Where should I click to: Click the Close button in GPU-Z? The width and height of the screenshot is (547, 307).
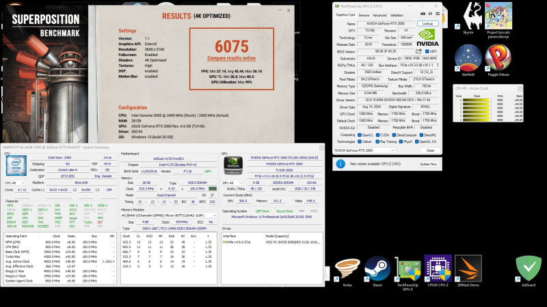pyautogui.click(x=430, y=150)
